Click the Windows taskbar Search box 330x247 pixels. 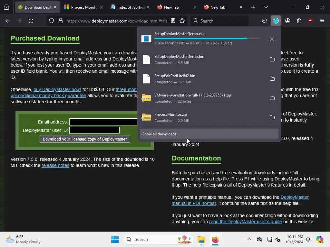pos(158,239)
